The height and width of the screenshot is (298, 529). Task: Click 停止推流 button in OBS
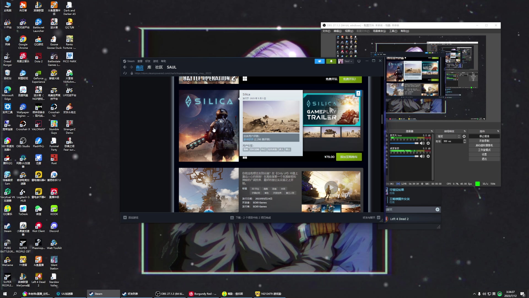[x=484, y=136]
